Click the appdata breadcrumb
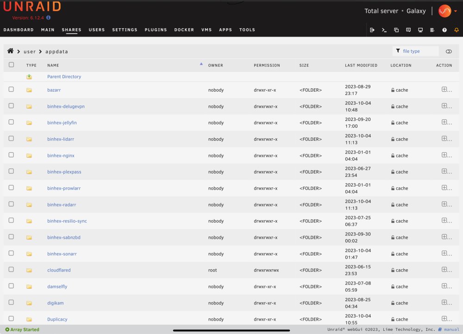The image size is (463, 334). pyautogui.click(x=56, y=52)
